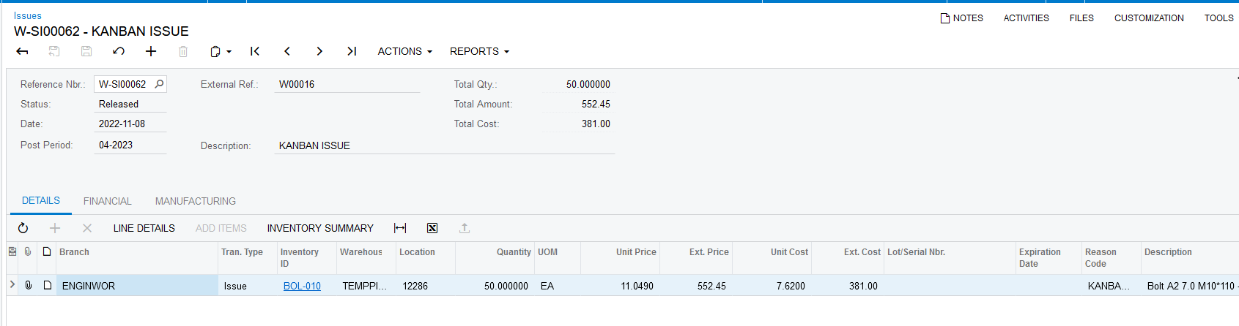
Task: Jump to the last record
Action: 352,51
